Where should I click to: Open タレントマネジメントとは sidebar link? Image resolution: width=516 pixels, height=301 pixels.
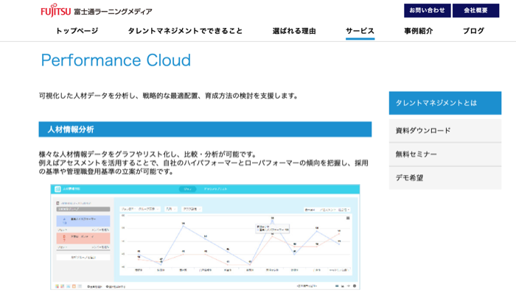[x=445, y=103]
